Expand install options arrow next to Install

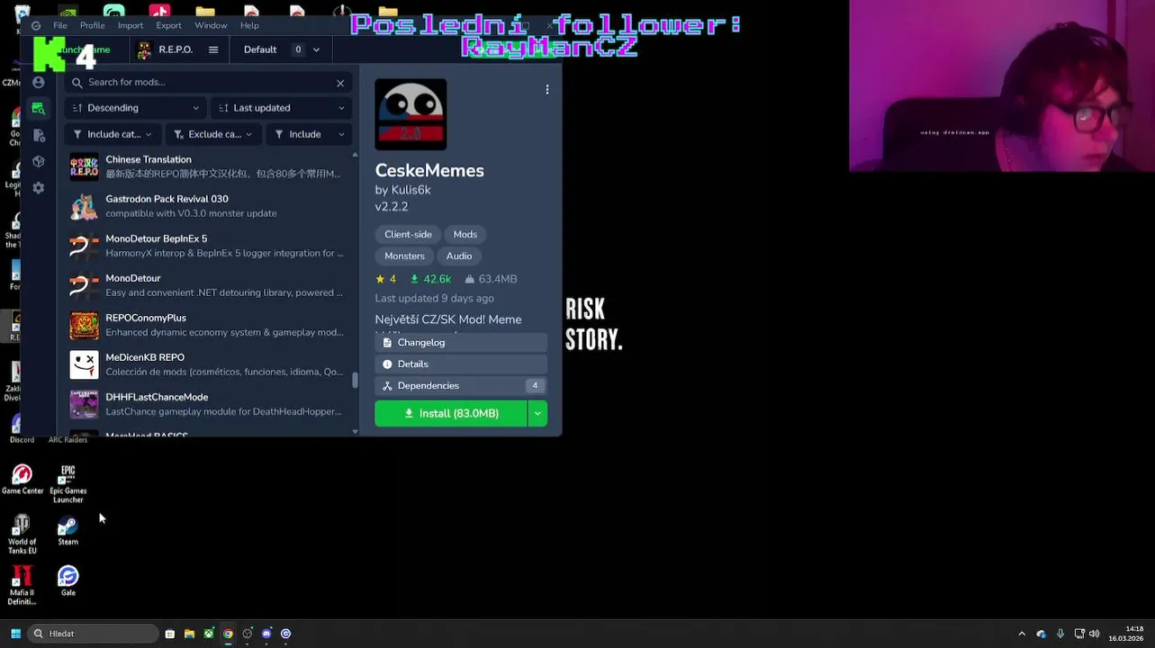[x=537, y=413]
